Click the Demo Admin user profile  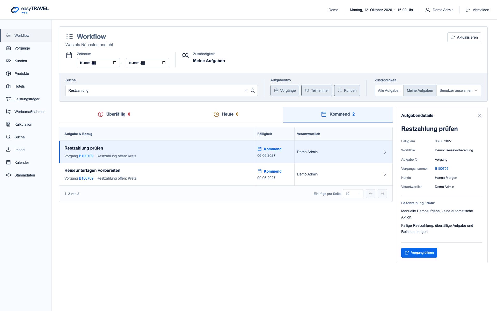click(439, 10)
